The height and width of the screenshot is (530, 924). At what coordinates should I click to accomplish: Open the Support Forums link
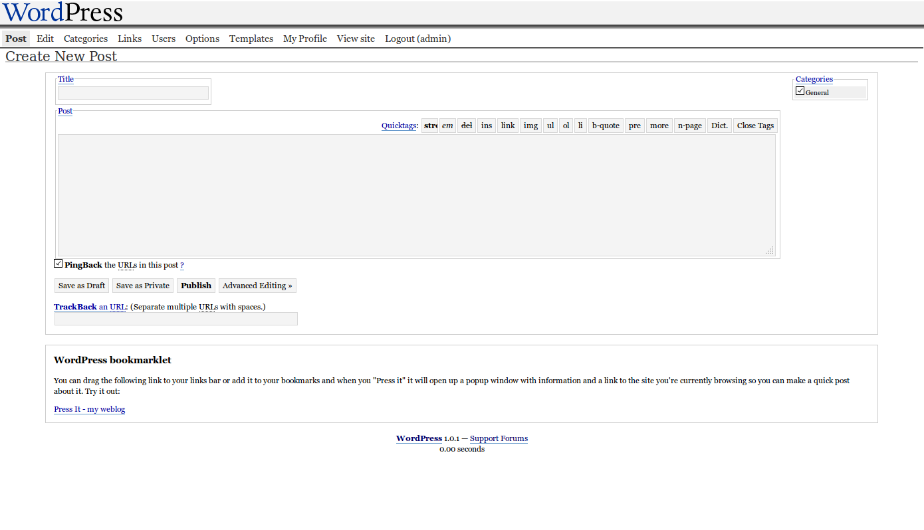coord(499,438)
